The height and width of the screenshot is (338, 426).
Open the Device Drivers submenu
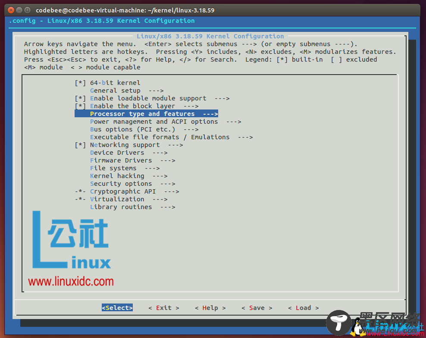[x=117, y=153]
